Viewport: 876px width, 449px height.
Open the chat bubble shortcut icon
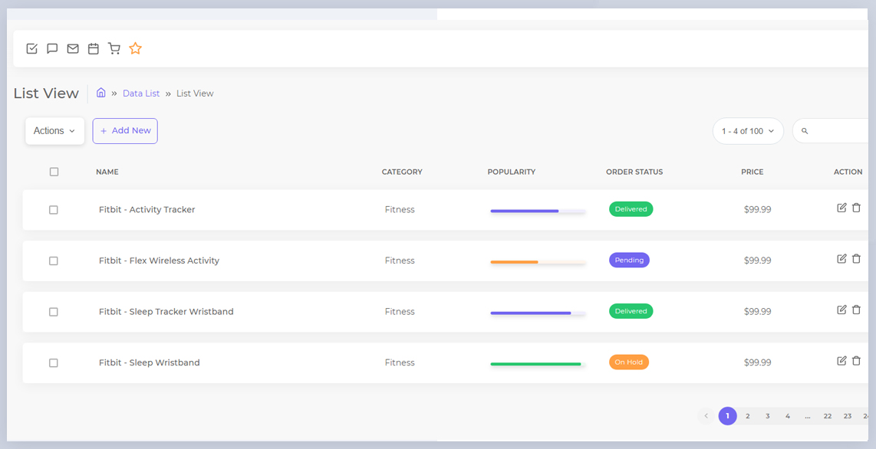pyautogui.click(x=52, y=48)
